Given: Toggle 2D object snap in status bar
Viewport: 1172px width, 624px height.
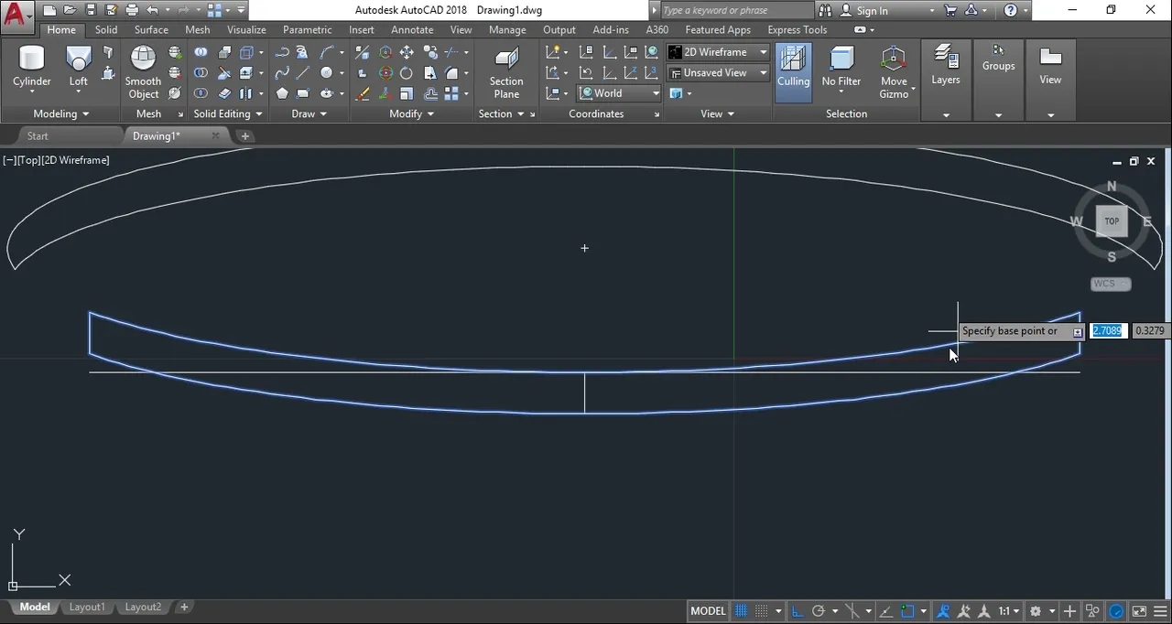Looking at the screenshot, I should pyautogui.click(x=907, y=611).
